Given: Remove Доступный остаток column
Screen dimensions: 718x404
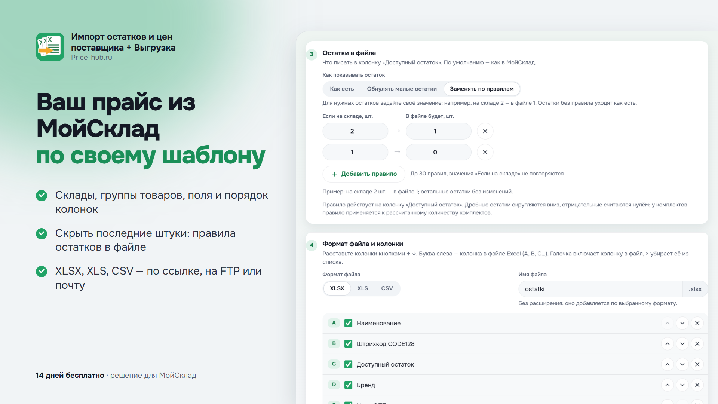Looking at the screenshot, I should click(x=697, y=364).
